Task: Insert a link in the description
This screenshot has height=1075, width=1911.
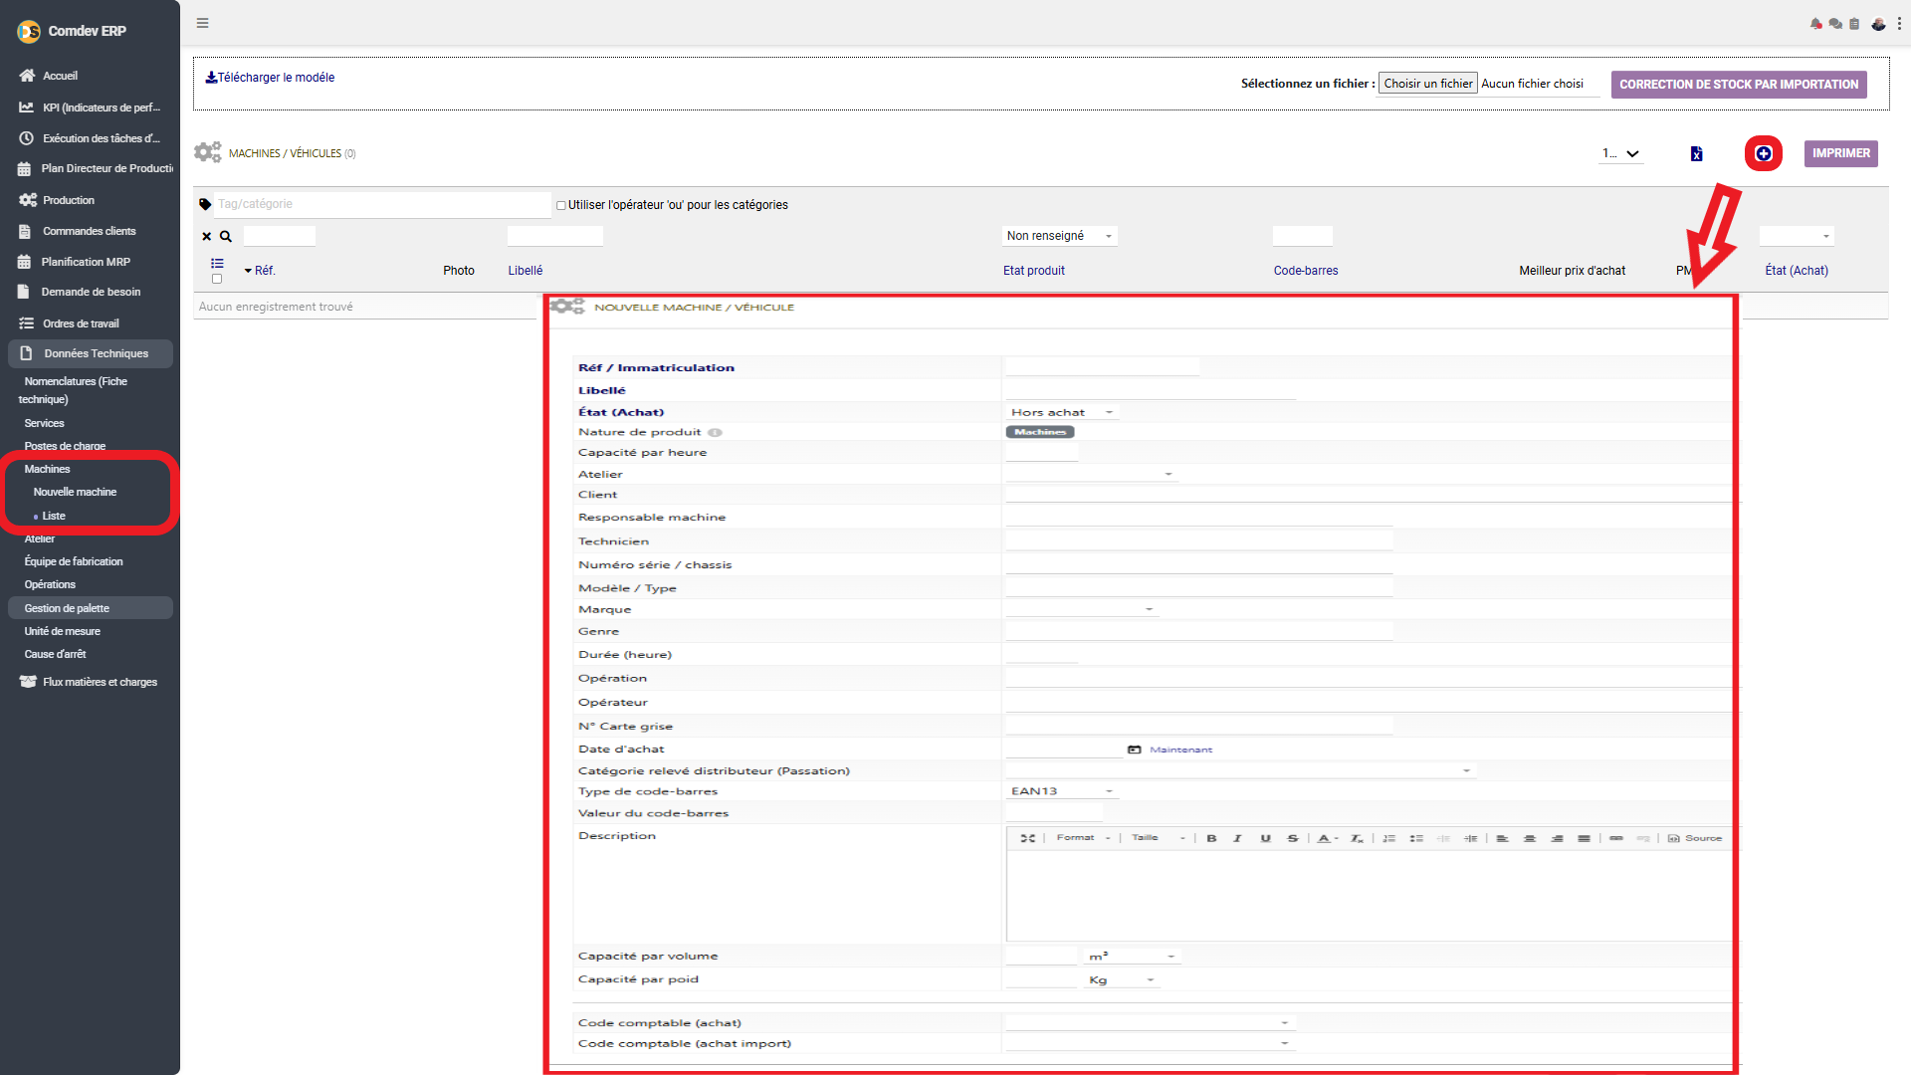Action: 1616,838
